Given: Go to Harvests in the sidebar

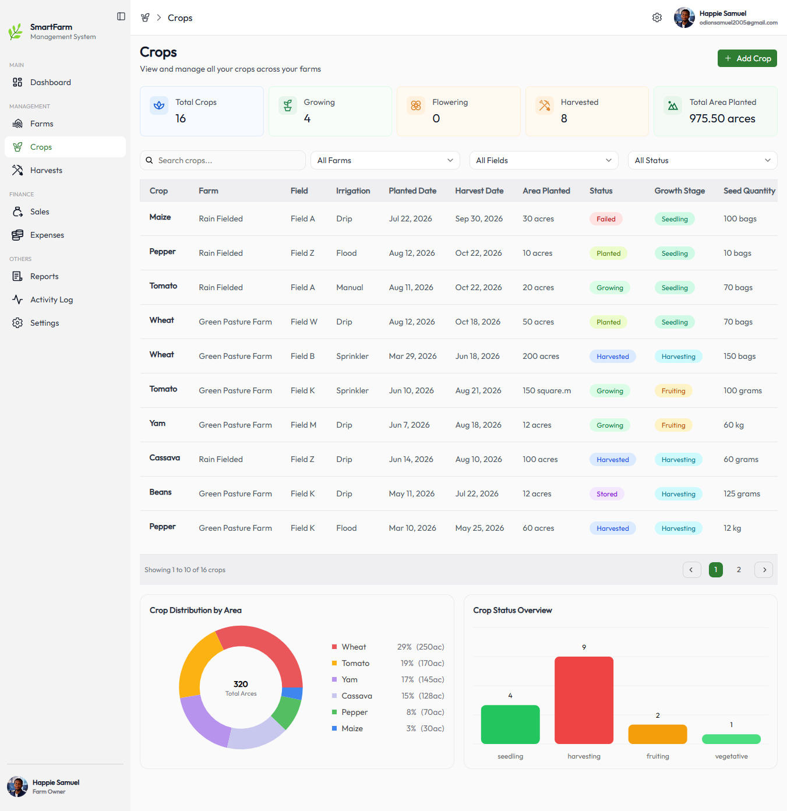Looking at the screenshot, I should (65, 170).
